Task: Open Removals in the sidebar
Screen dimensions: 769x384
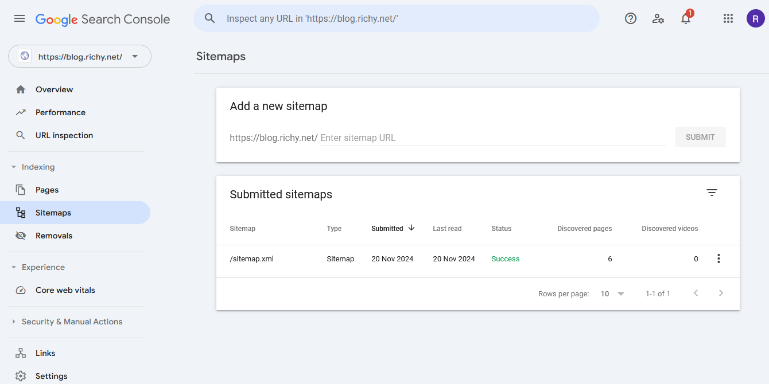Action: click(75, 236)
